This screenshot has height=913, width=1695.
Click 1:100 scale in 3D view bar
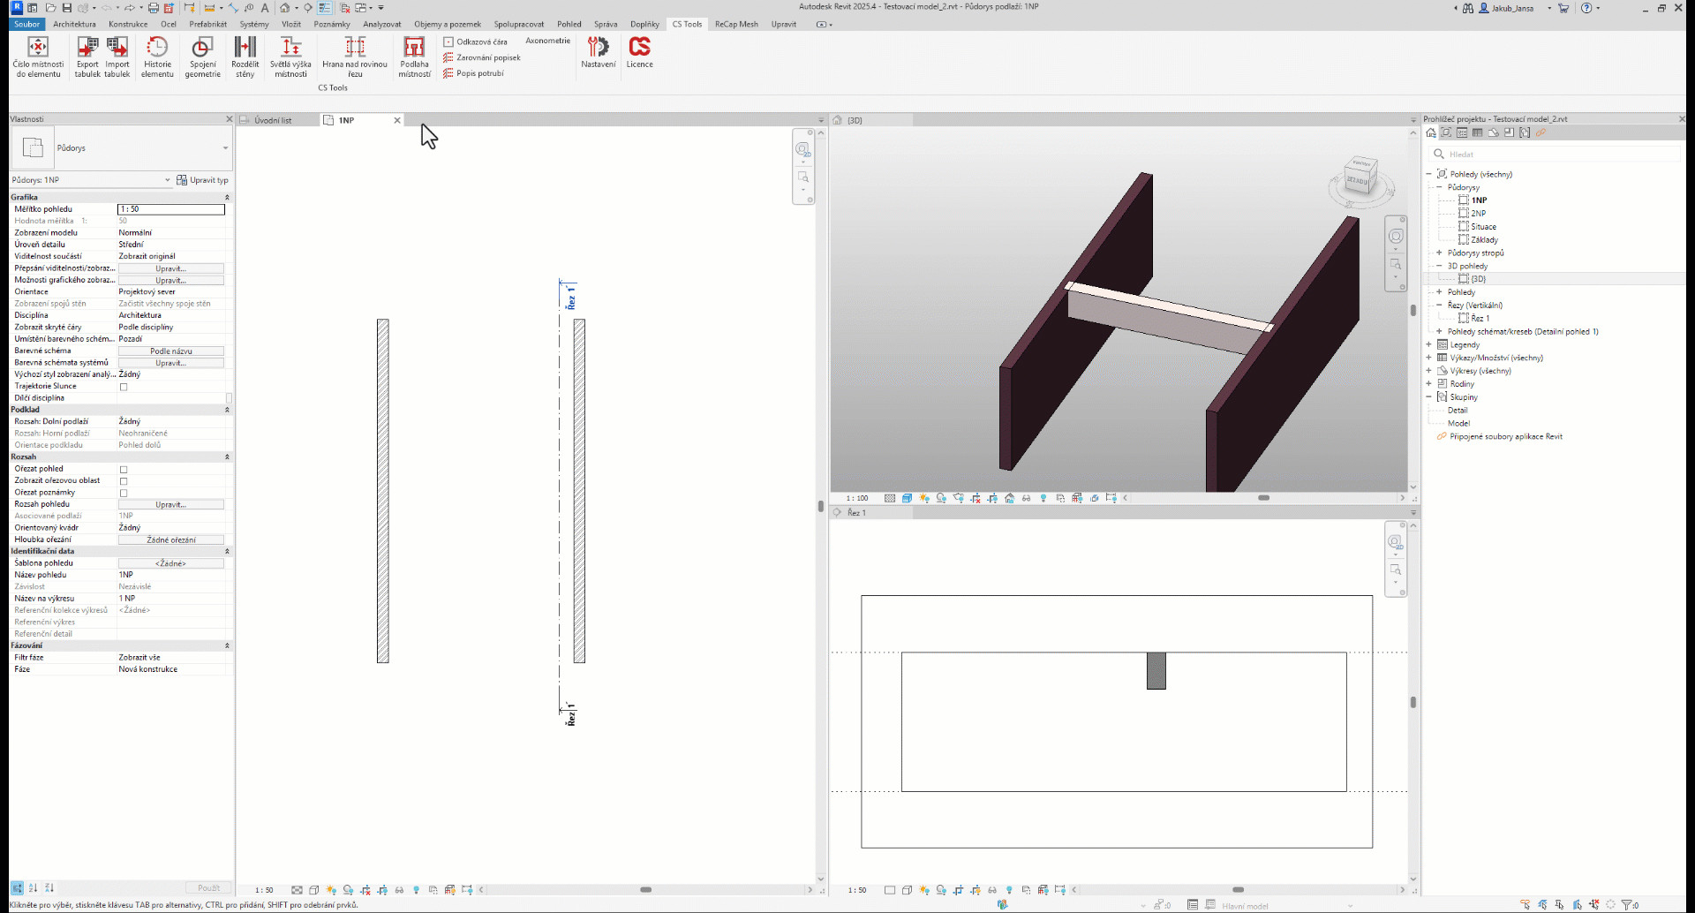click(x=856, y=498)
